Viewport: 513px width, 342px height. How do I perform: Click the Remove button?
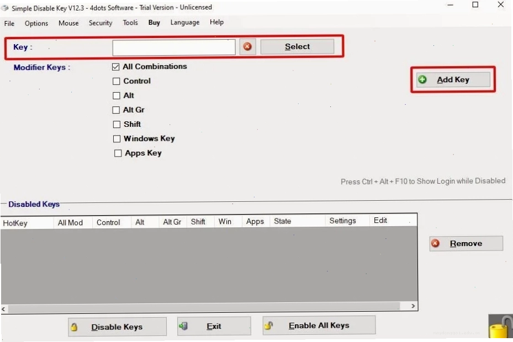coord(466,243)
